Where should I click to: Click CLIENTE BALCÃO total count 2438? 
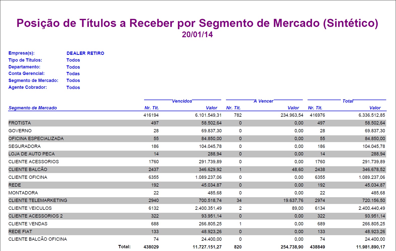[x=320, y=170]
